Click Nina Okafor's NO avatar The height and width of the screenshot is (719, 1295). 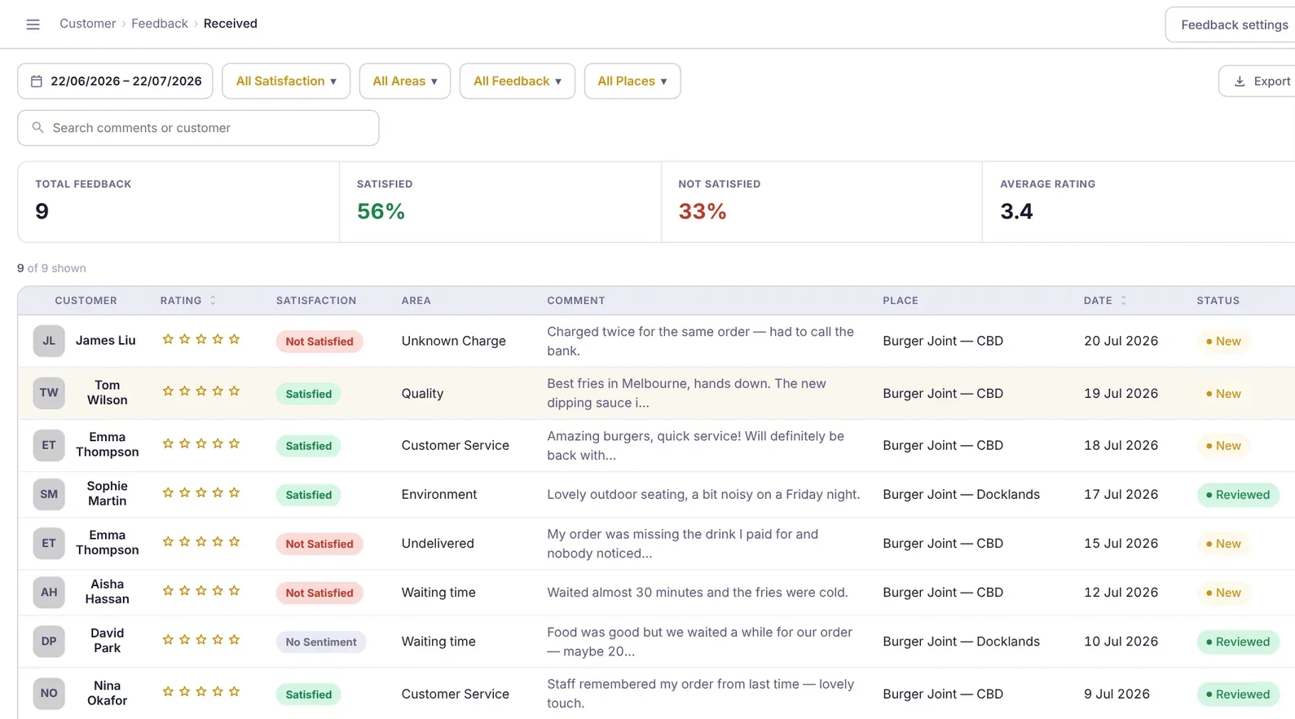(x=49, y=694)
